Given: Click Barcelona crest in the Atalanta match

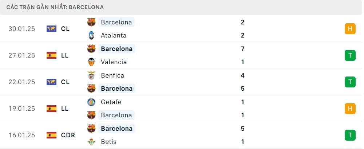Looking at the screenshot, I should (91, 22).
